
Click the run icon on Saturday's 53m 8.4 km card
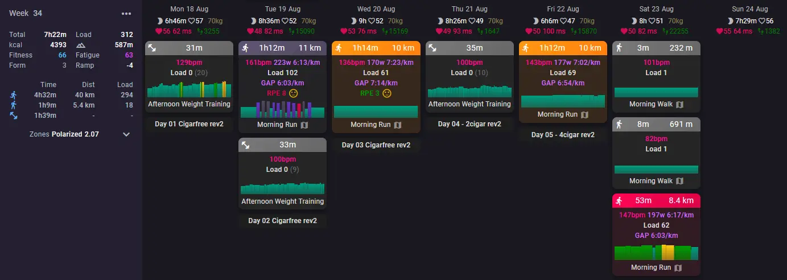pos(619,201)
